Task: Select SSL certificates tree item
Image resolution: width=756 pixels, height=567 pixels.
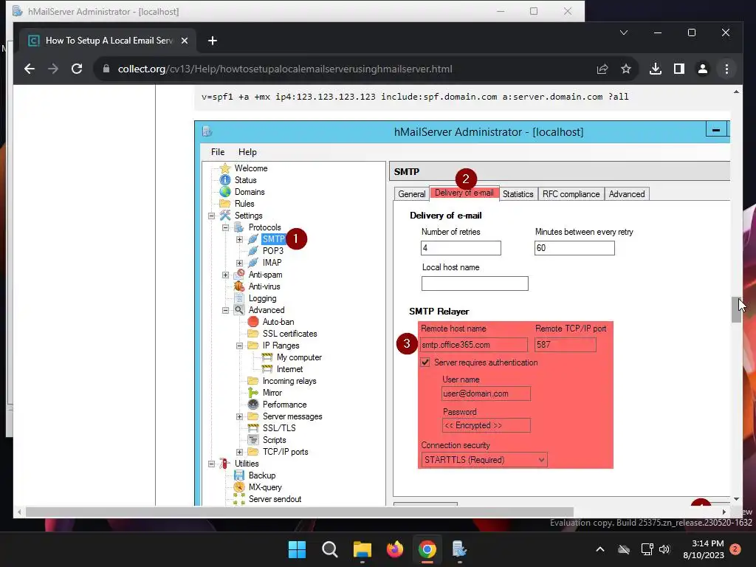Action: click(x=289, y=334)
